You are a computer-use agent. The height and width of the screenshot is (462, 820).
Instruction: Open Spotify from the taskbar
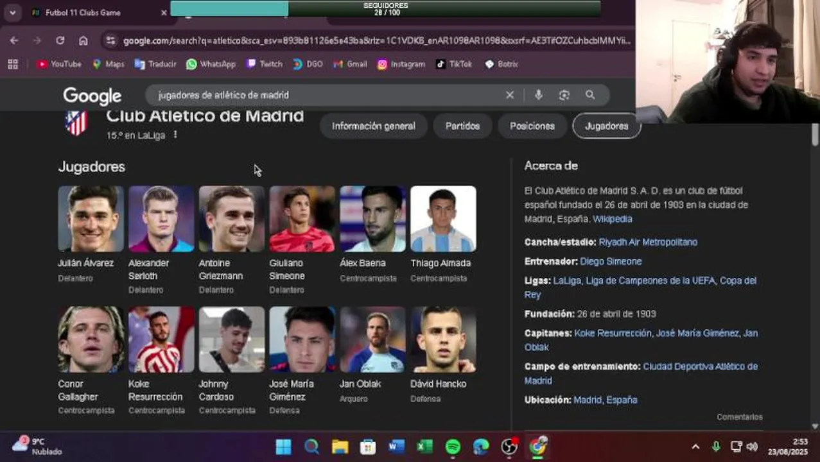tap(453, 447)
